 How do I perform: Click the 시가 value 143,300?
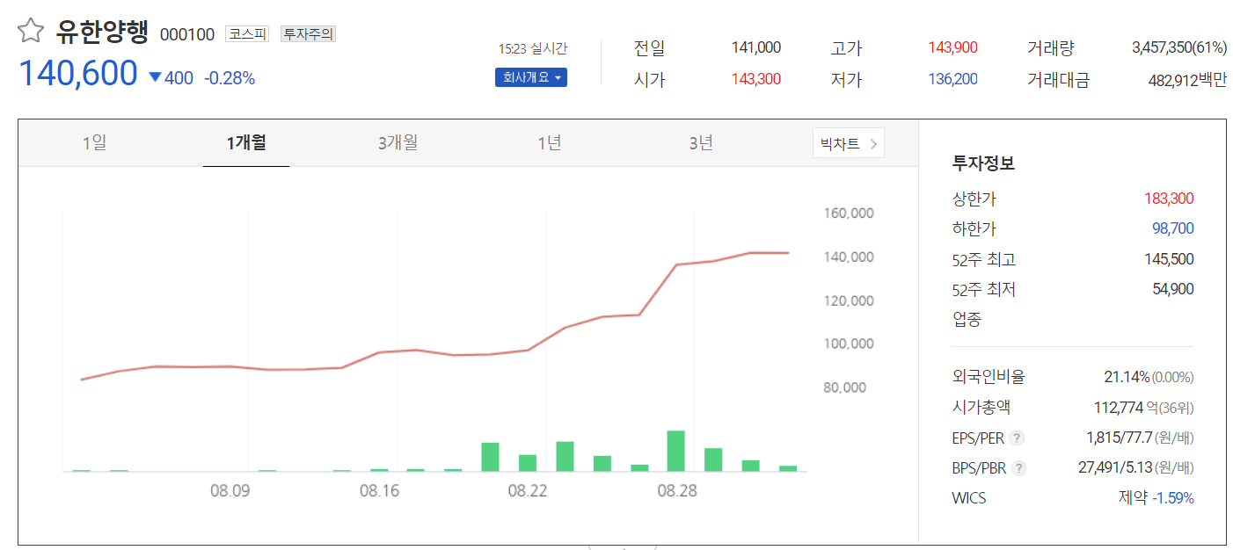click(755, 79)
